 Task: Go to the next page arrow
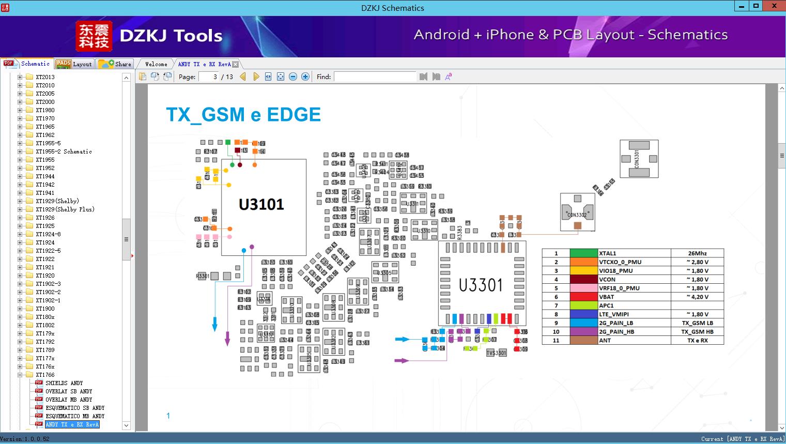click(256, 76)
